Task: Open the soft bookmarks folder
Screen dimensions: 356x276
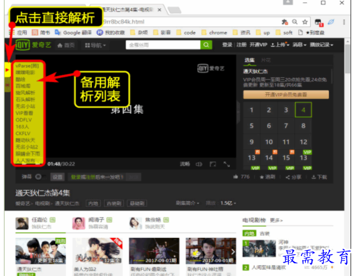Action: [x=284, y=33]
